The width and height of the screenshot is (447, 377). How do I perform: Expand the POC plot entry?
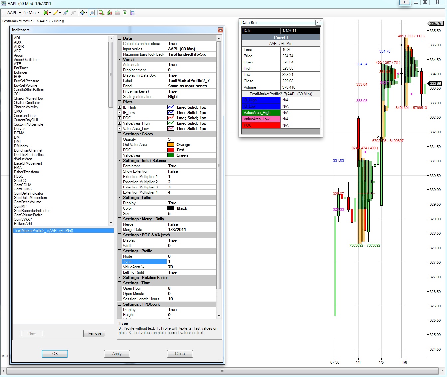point(120,118)
